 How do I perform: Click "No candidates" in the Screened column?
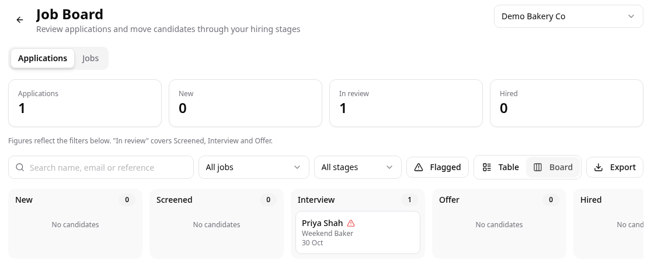point(216,225)
